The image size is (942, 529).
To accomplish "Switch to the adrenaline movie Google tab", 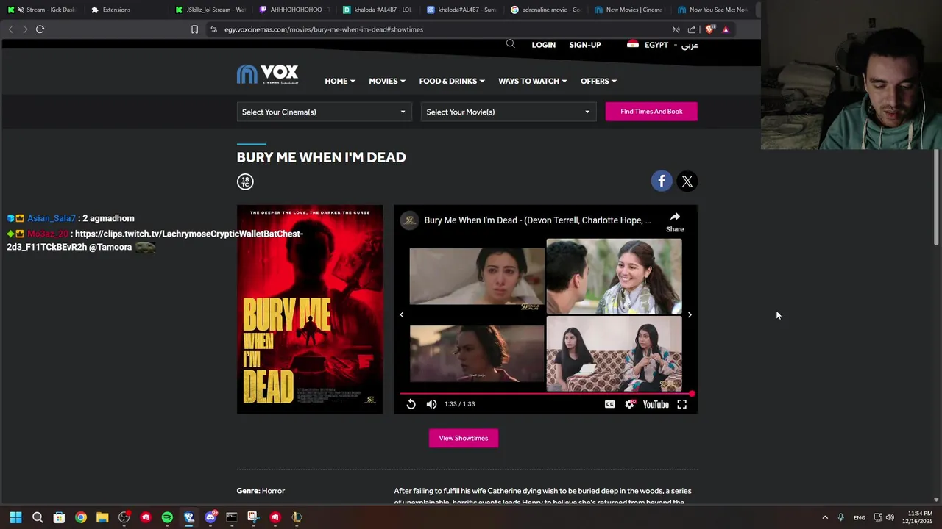I will point(548,10).
